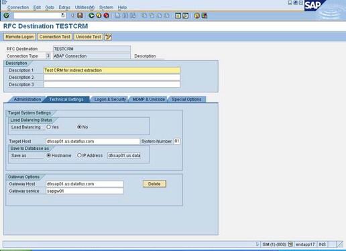Click the green checkmark Enter icon
Viewport: 346px width, 251px height.
pos(7,15)
